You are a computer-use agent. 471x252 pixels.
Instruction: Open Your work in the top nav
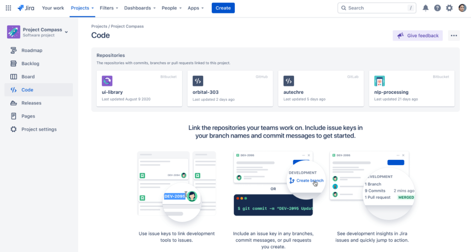[53, 8]
